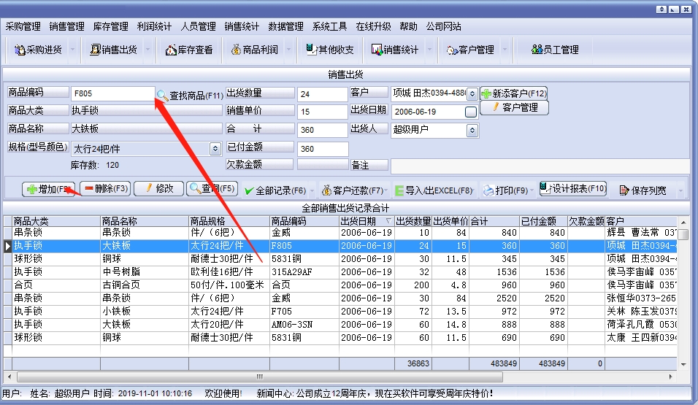Open 其他收支 other income/expense icon
This screenshot has height=405, width=698.
click(312, 50)
